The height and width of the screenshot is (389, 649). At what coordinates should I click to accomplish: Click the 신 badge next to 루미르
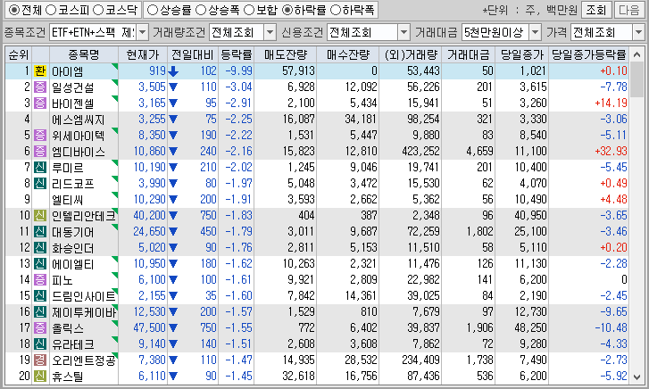[40, 167]
